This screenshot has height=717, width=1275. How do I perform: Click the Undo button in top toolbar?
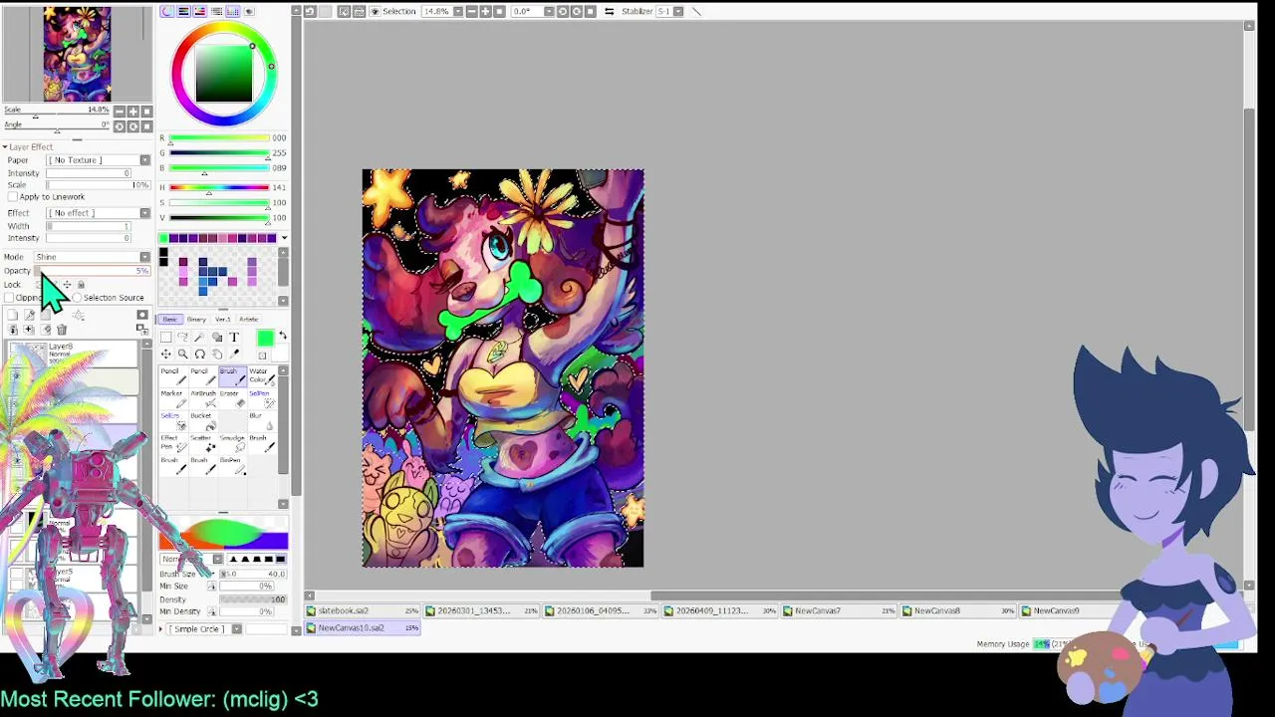click(x=310, y=11)
